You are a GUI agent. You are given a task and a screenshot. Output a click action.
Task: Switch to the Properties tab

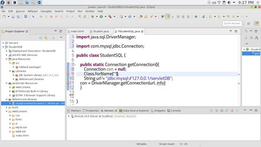91,111
